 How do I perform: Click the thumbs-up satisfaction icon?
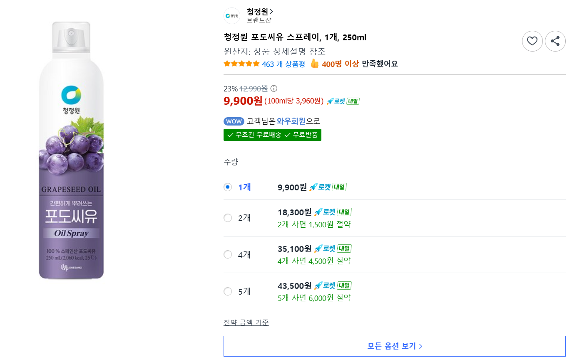(x=314, y=63)
